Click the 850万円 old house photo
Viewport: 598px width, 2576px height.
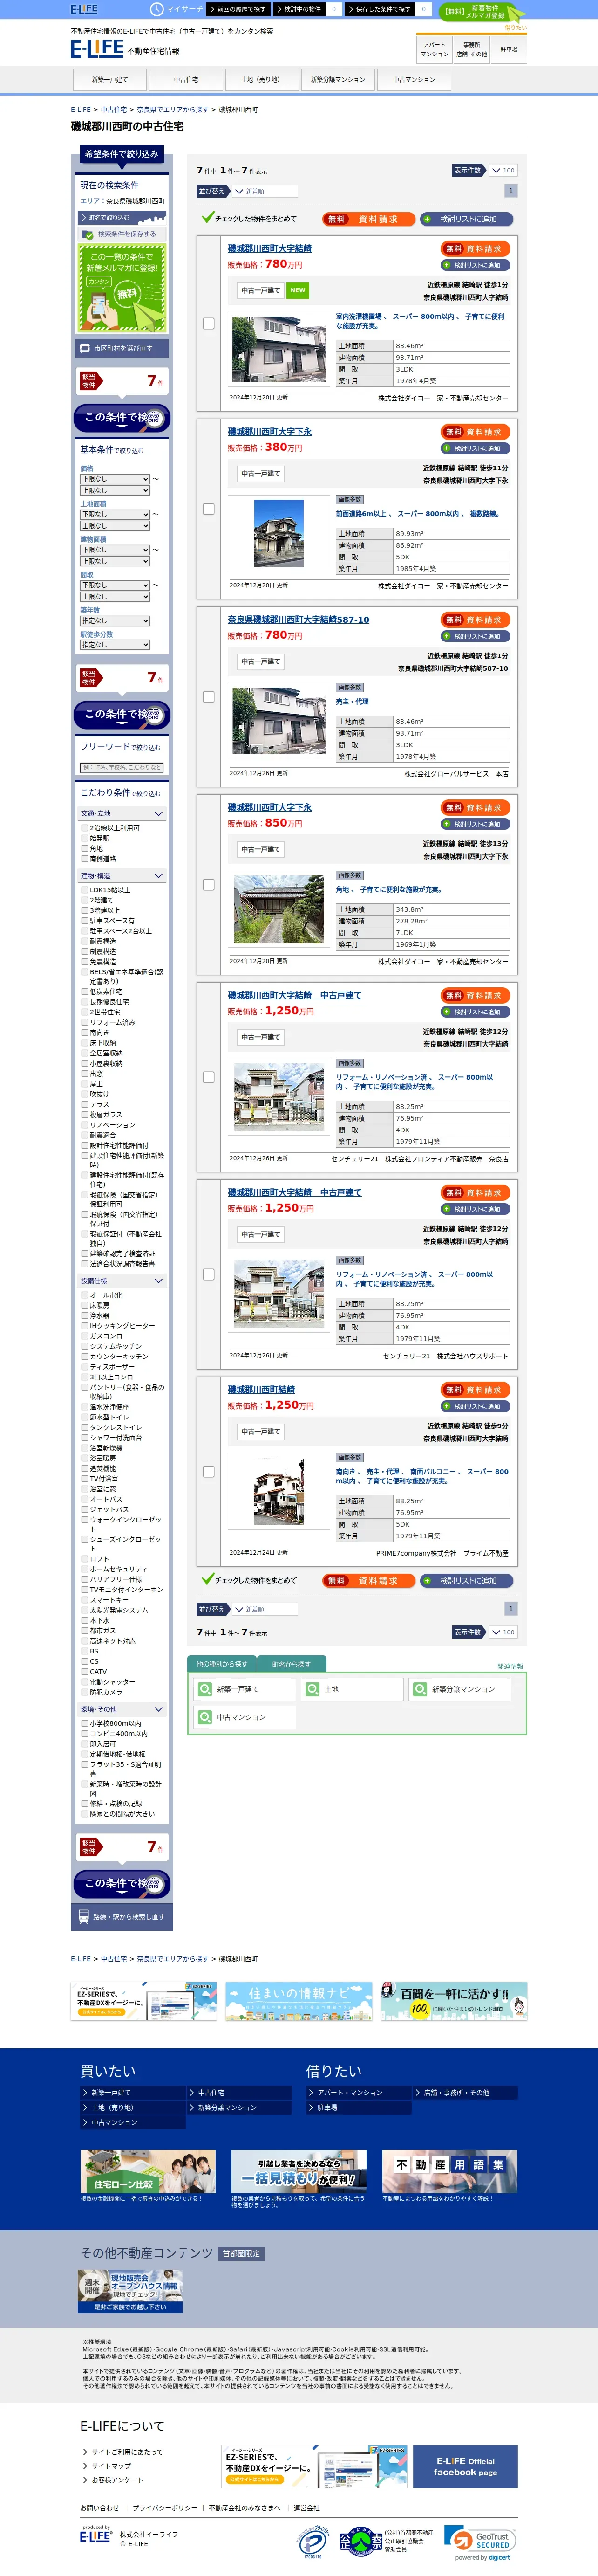(279, 909)
